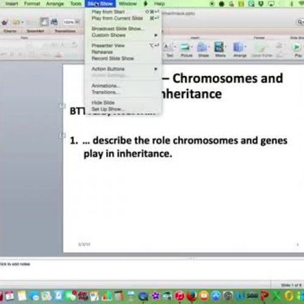304x304 pixels.
Task: Open the Keynote podium Dock icon
Action: pyautogui.click(x=131, y=296)
